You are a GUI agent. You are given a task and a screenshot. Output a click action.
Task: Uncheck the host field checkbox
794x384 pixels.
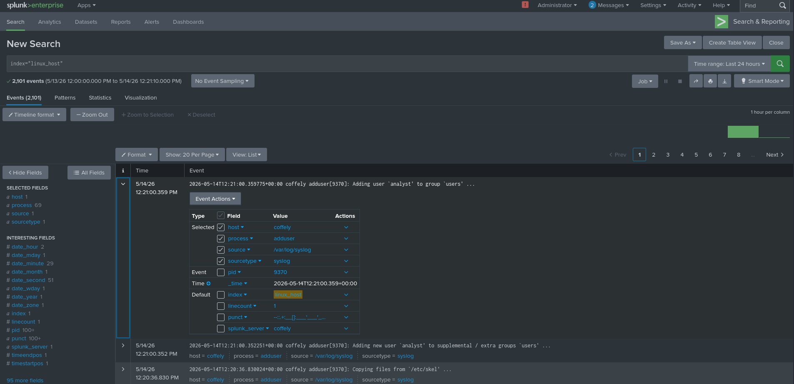click(x=221, y=227)
